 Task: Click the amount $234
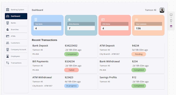(135, 61)
